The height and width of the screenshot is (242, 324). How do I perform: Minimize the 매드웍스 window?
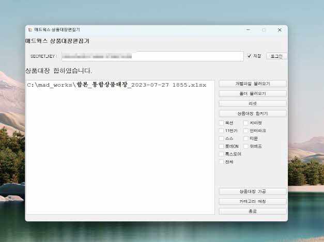[x=249, y=30]
